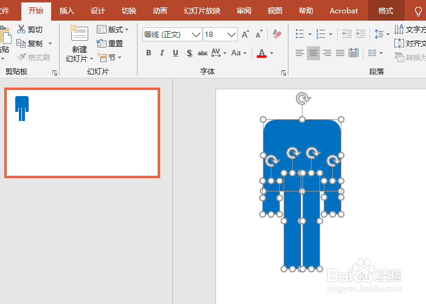This screenshot has height=304, width=426.
Task: Open the Copy dropdown arrow
Action: pos(50,43)
